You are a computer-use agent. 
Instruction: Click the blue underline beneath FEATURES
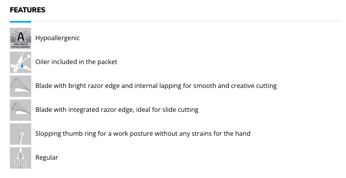pos(21,22)
